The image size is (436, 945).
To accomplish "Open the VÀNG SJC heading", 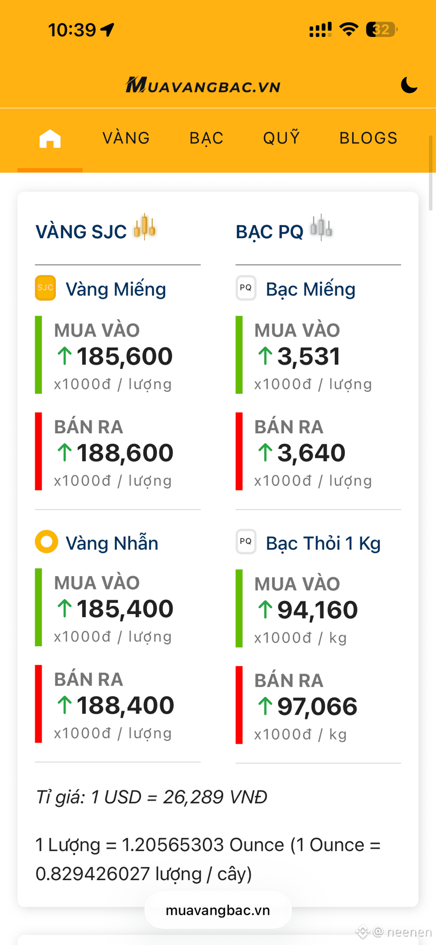I will click(81, 232).
